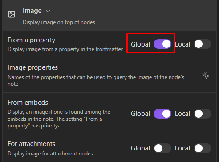This screenshot has width=219, height=162.
Task: Enable Local toggle for From embeds
Action: 203,114
